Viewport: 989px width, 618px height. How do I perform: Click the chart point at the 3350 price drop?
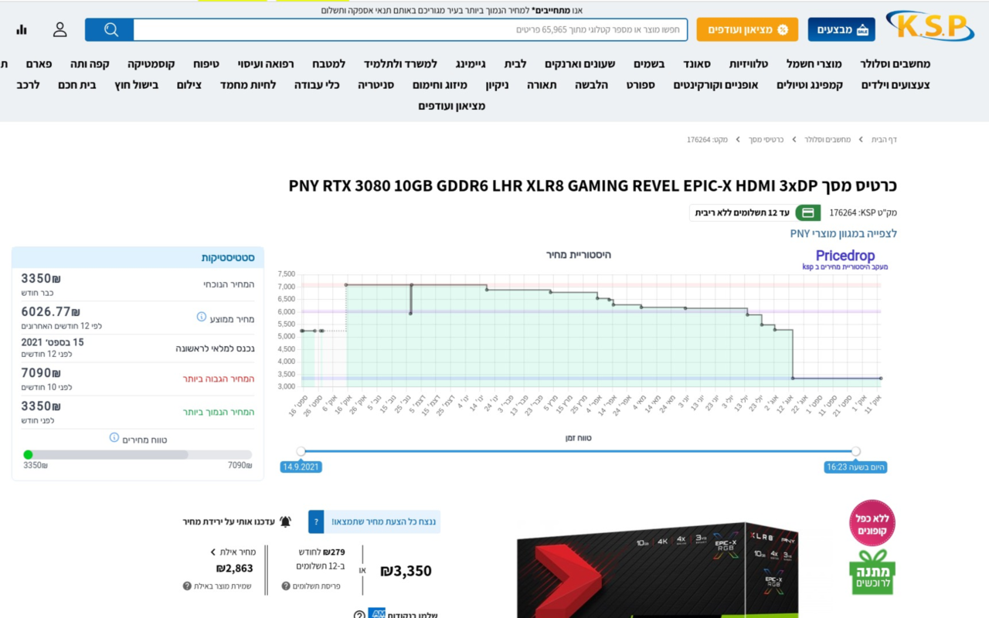point(793,379)
